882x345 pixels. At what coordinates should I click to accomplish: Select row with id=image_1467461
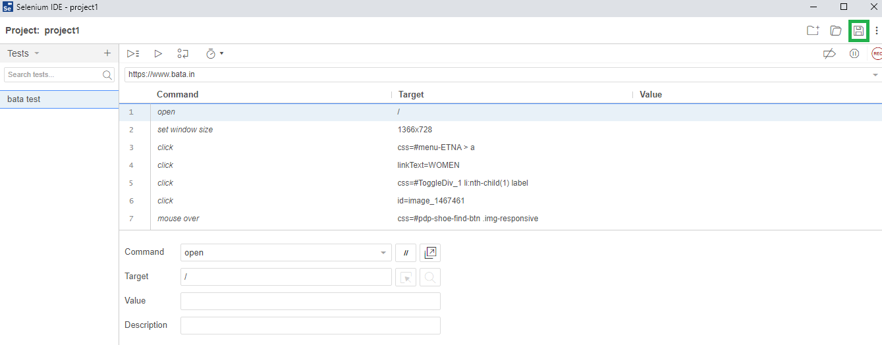coord(501,201)
